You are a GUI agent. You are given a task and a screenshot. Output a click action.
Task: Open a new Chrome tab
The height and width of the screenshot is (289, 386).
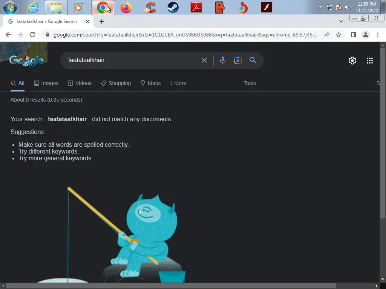pos(102,21)
